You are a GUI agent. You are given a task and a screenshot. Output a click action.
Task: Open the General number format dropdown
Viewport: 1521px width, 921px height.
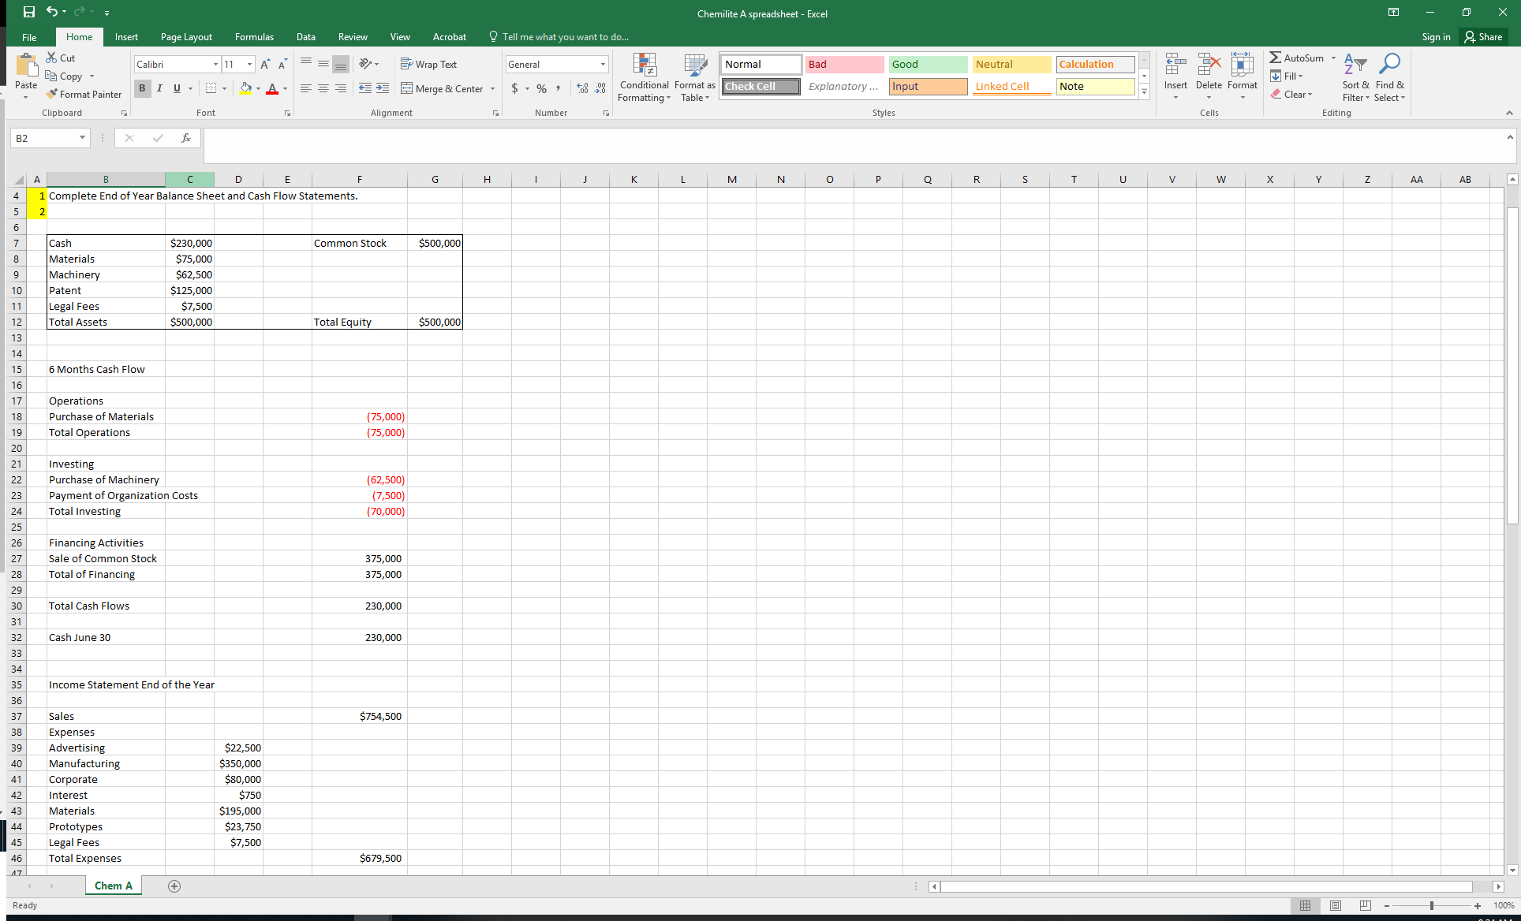coord(603,64)
